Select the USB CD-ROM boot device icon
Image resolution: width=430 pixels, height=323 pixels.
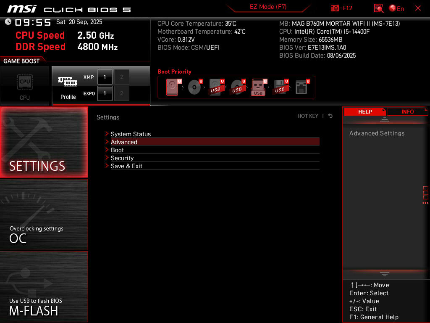click(x=238, y=87)
